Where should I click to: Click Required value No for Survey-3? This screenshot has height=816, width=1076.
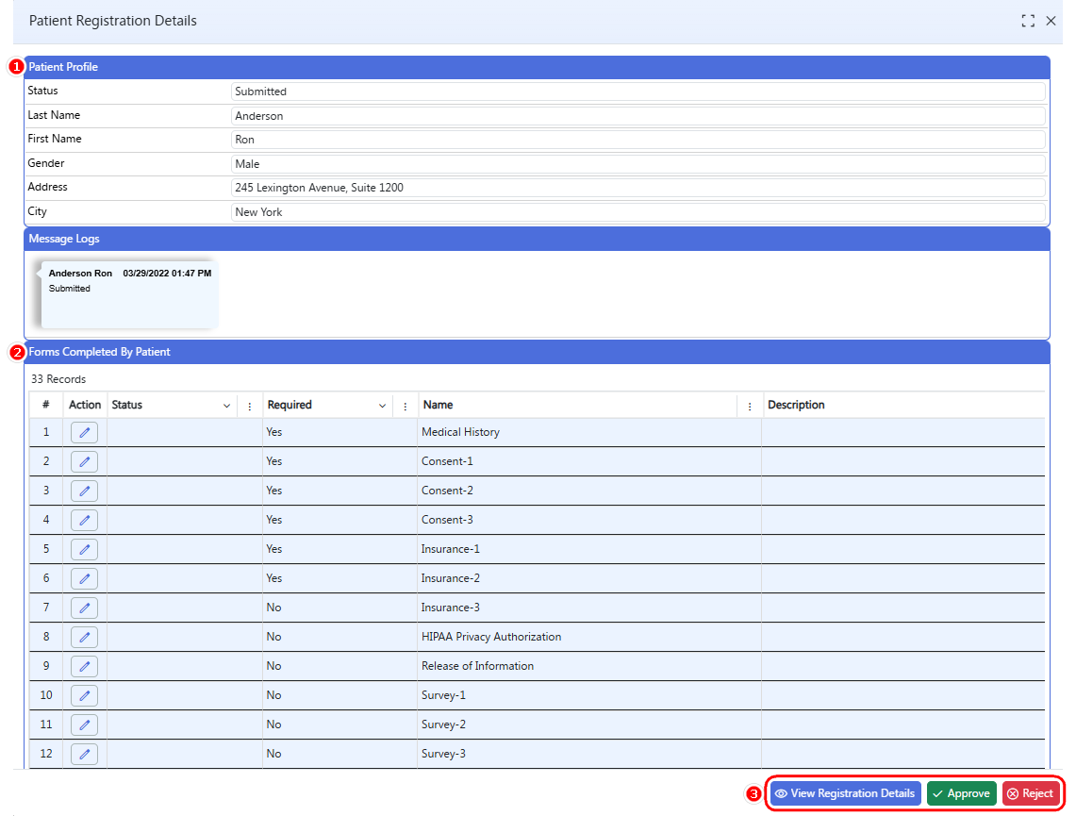pyautogui.click(x=273, y=754)
